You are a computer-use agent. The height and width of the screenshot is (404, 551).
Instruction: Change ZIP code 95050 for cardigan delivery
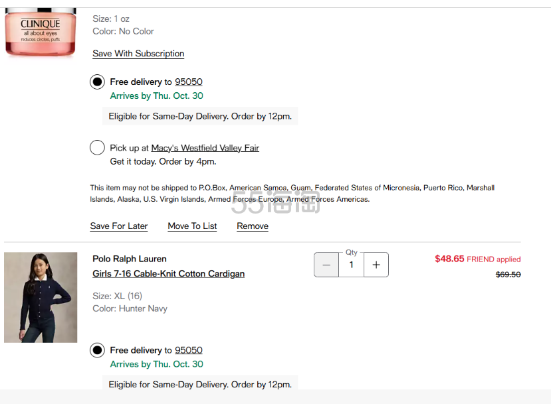point(189,350)
